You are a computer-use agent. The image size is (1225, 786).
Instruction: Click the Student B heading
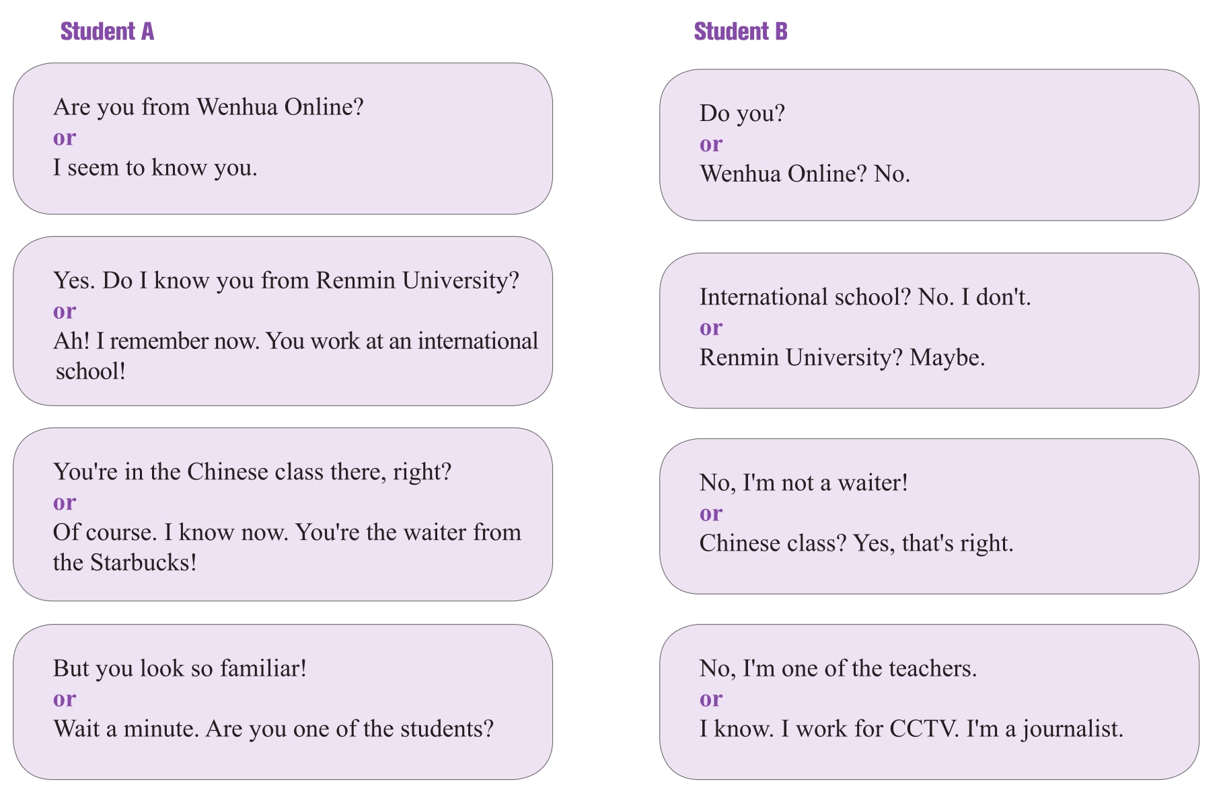pyautogui.click(x=740, y=32)
